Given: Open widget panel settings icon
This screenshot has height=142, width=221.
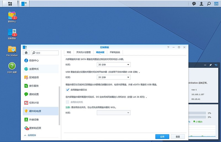Looking at the screenshot, I should pos(216,65).
